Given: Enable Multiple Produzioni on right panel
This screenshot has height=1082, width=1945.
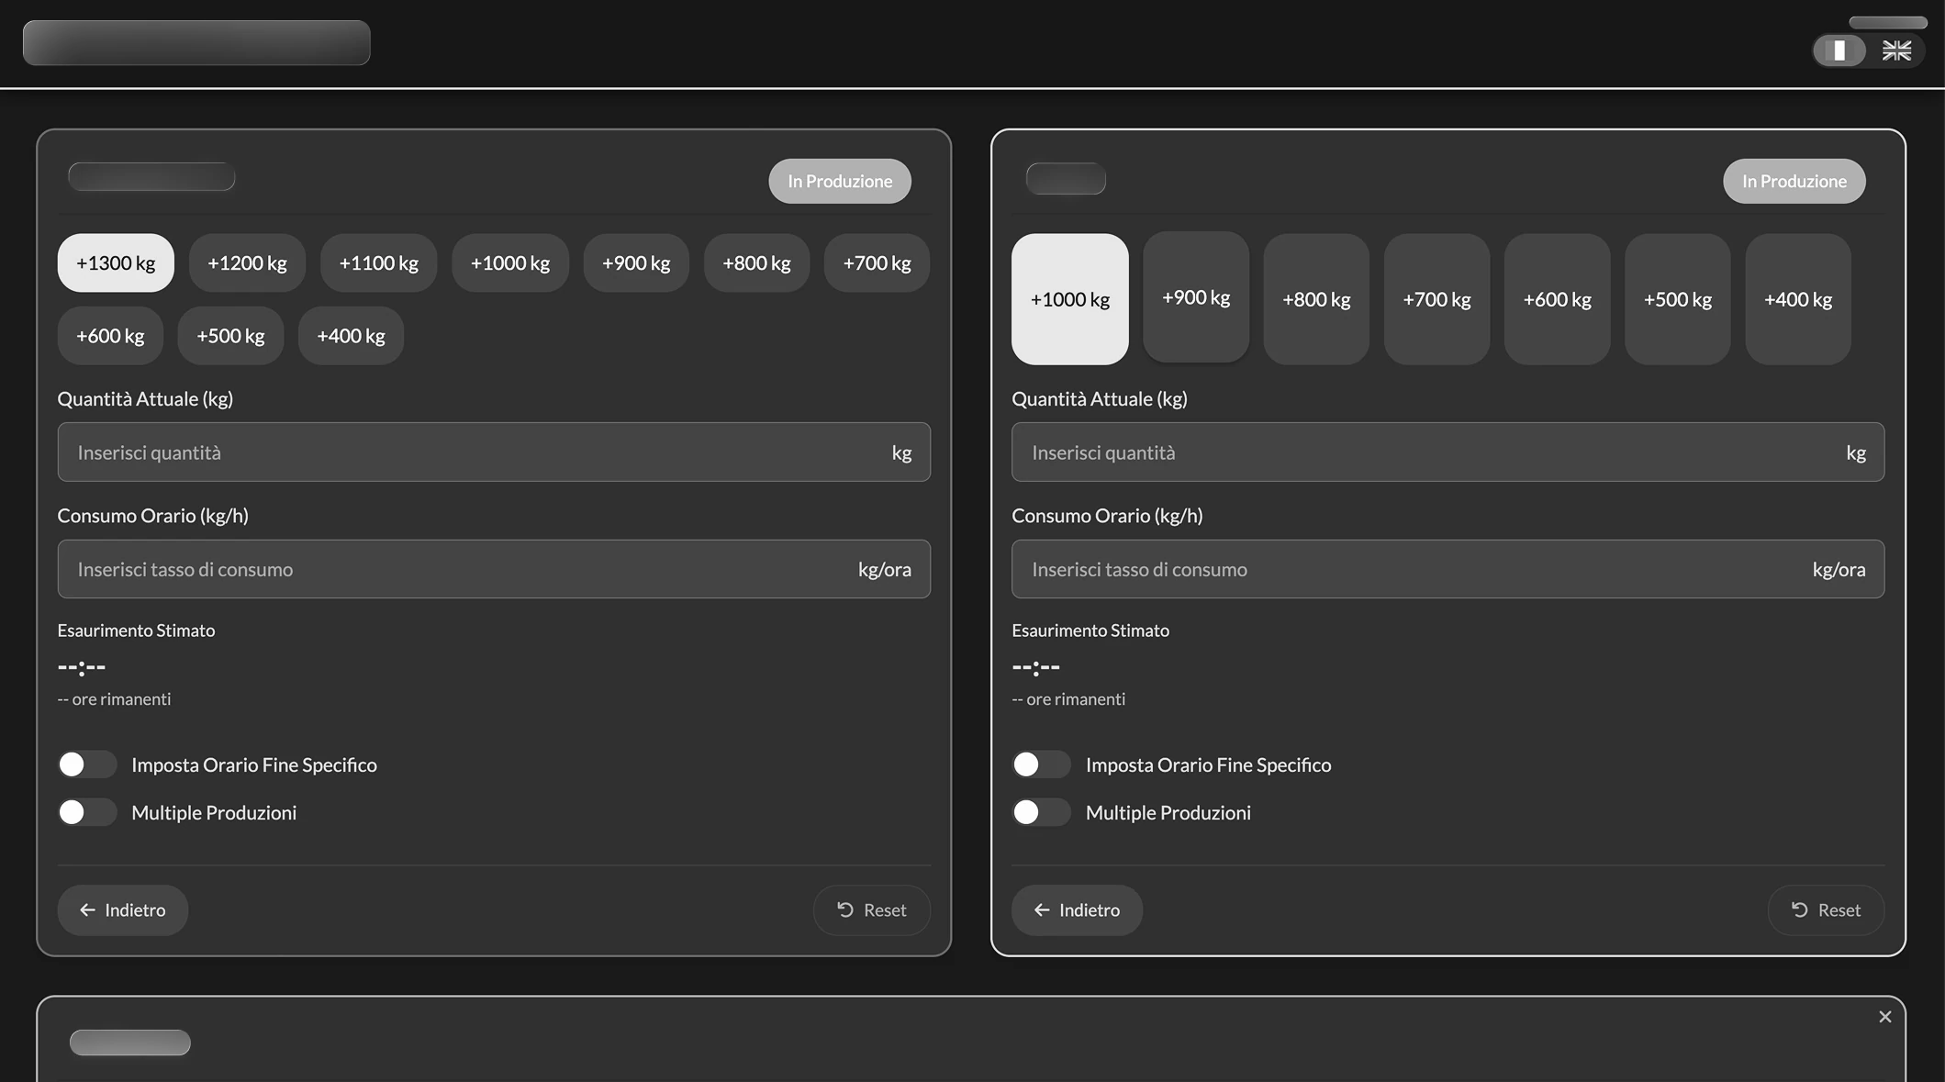Looking at the screenshot, I should point(1041,811).
